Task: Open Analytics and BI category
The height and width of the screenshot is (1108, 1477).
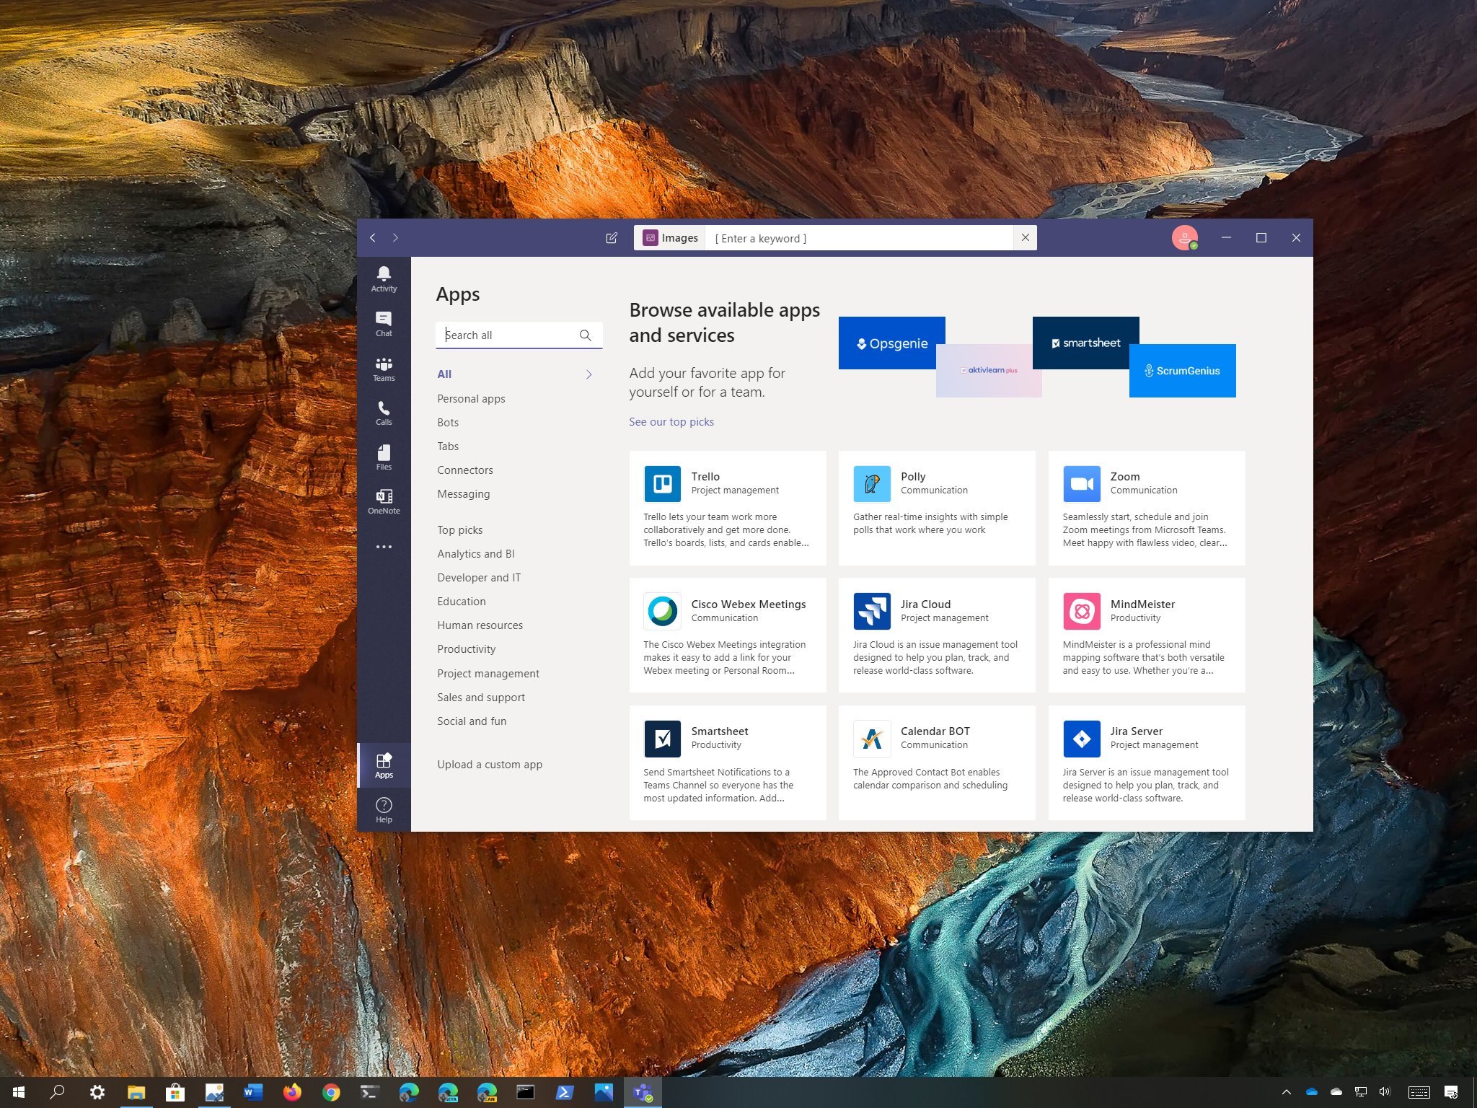Action: 476,554
